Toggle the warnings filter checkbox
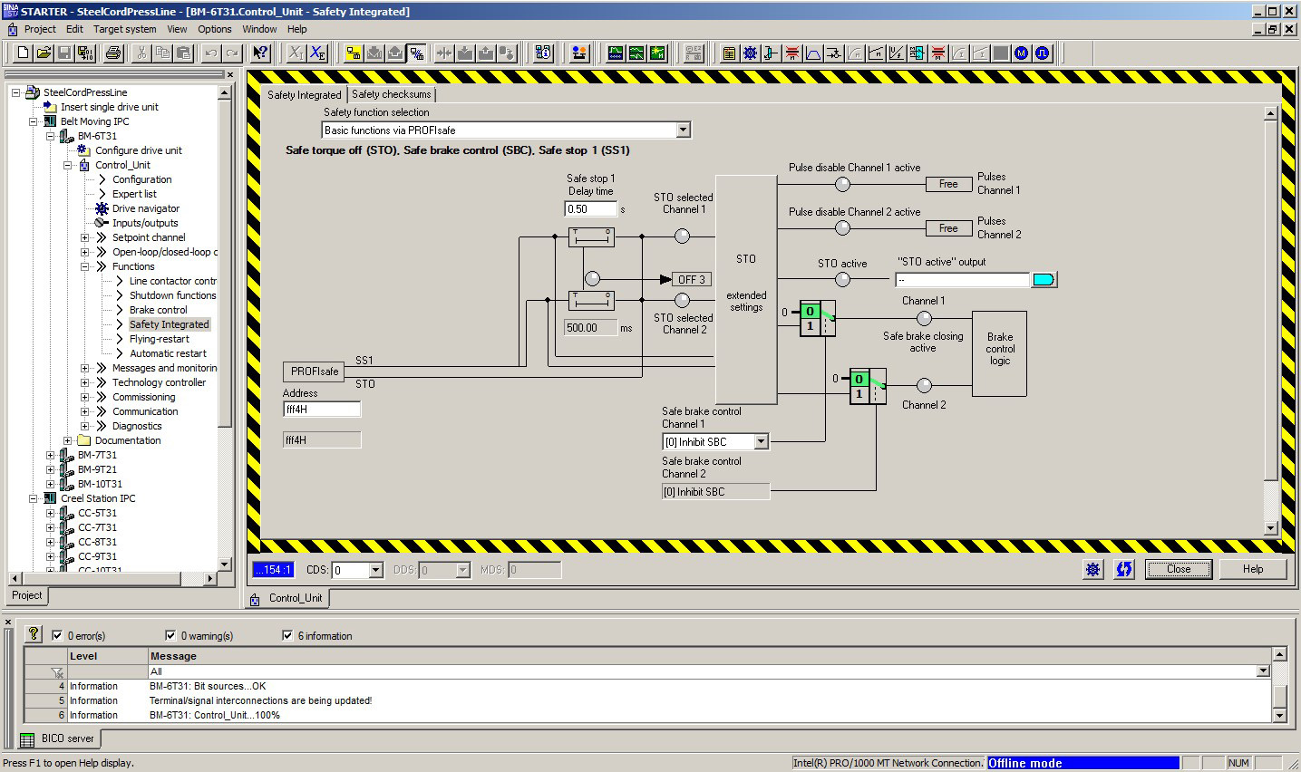The height and width of the screenshot is (772, 1301). 170,636
